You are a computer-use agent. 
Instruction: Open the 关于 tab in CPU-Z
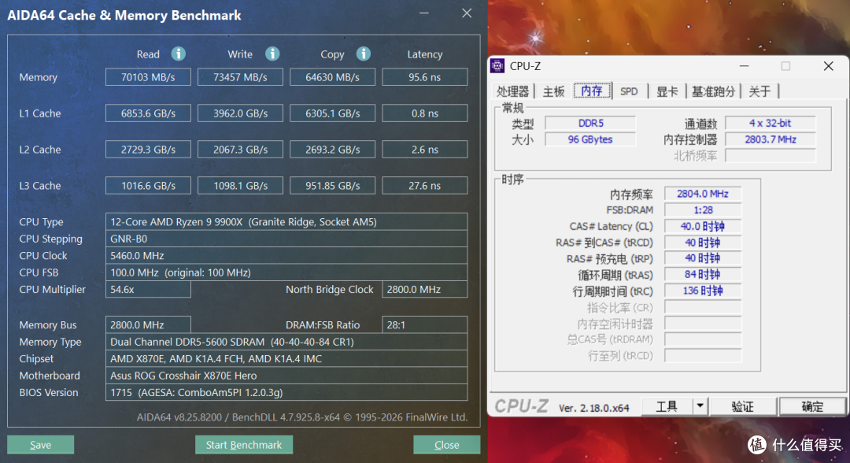[x=759, y=91]
